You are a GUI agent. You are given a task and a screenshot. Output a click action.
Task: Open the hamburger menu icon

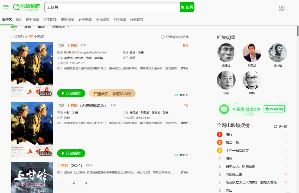[x=6, y=7]
